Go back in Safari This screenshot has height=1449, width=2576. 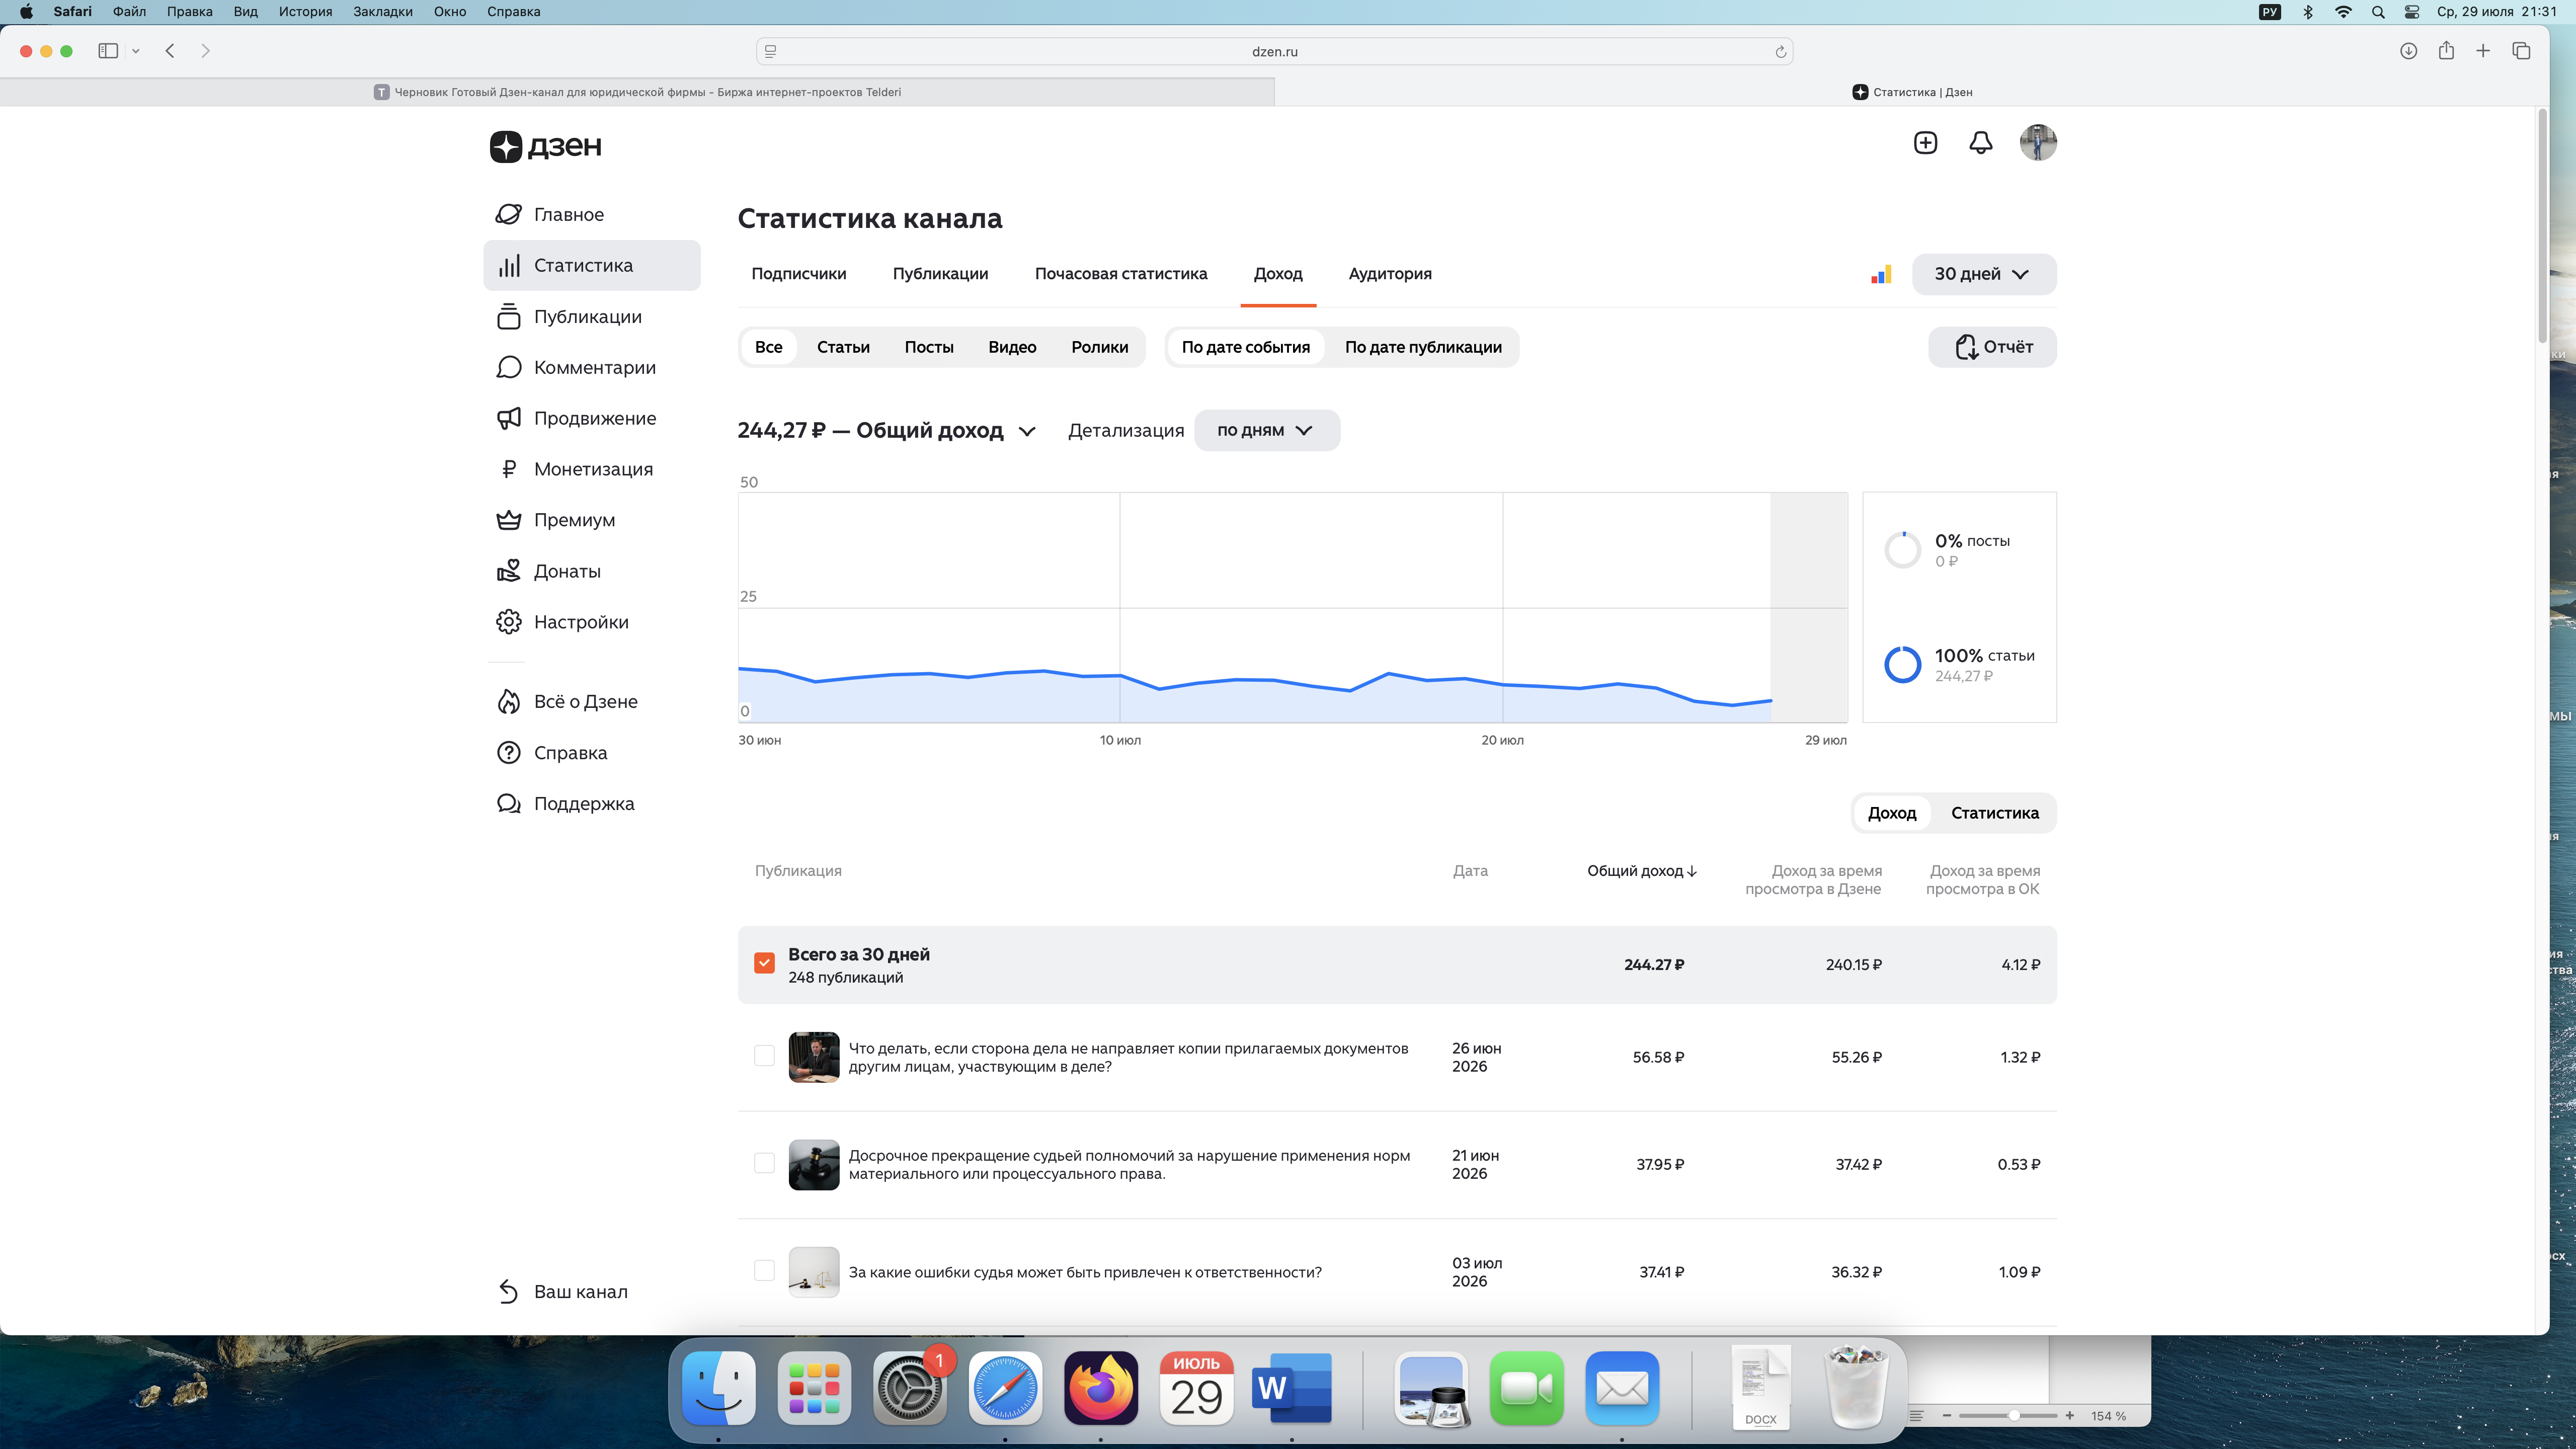pos(170,51)
